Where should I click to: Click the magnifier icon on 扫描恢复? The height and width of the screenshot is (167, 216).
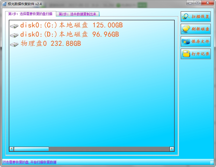tap(186, 16)
